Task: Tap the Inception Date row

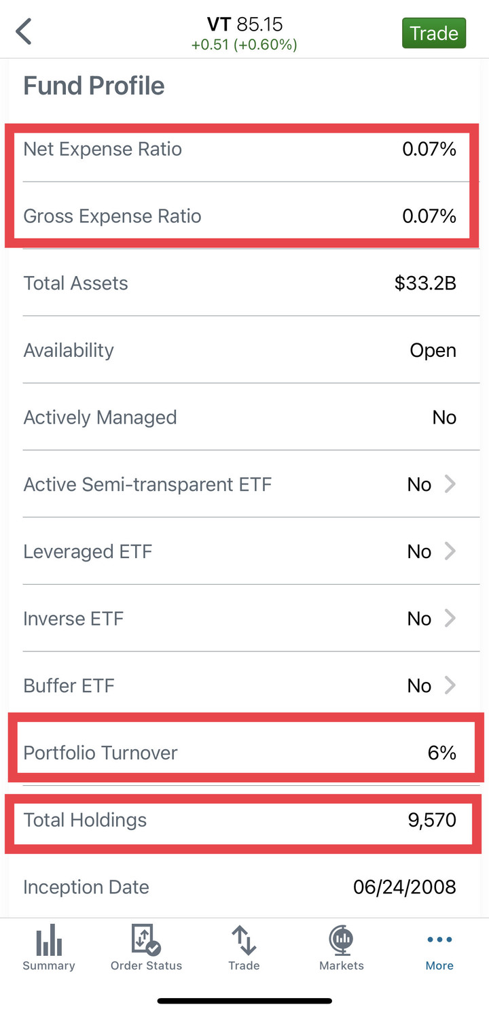Action: (x=244, y=887)
